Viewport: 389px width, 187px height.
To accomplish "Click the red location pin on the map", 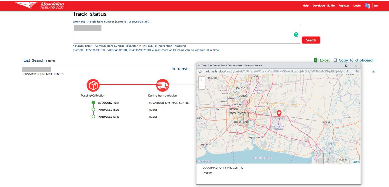I will pos(279,114).
